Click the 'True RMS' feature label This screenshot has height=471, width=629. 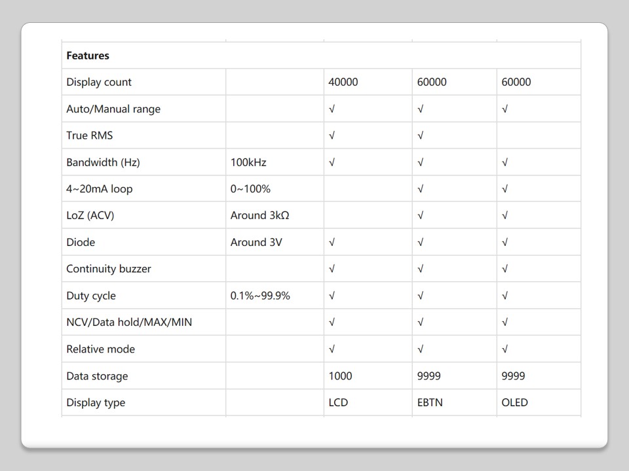89,135
